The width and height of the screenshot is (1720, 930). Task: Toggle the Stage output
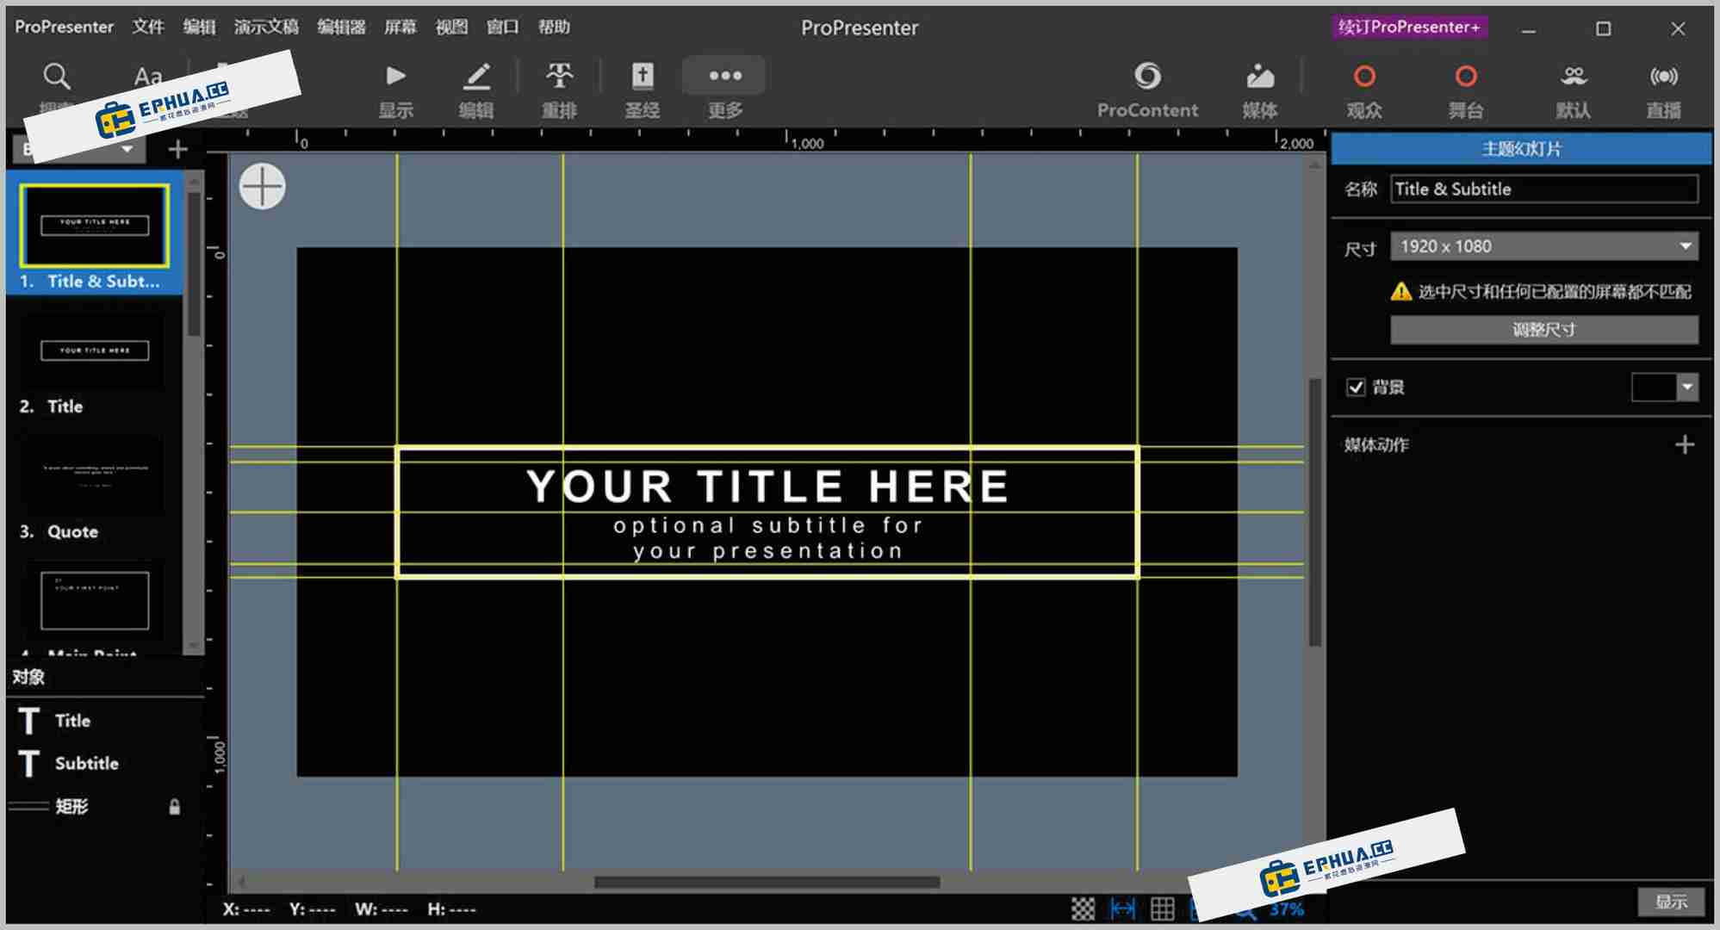click(1466, 77)
